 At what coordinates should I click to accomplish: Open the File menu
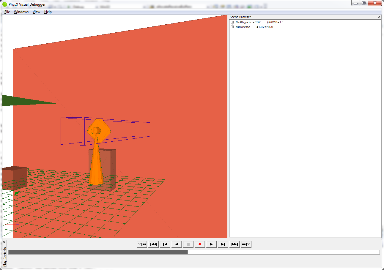(x=7, y=12)
